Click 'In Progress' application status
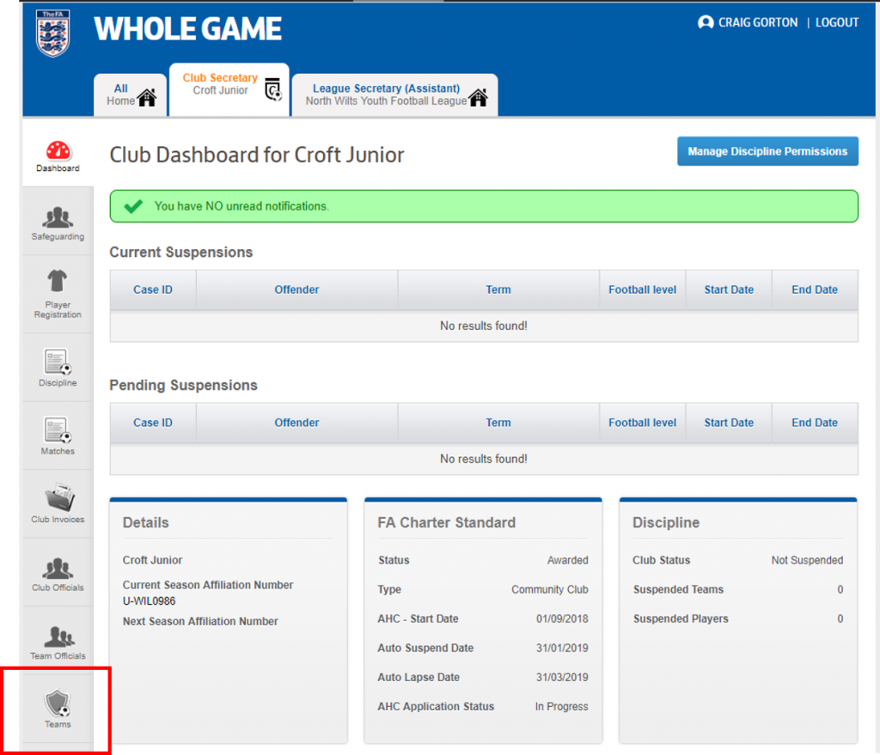Screen dimensions: 880x755 pyautogui.click(x=562, y=707)
